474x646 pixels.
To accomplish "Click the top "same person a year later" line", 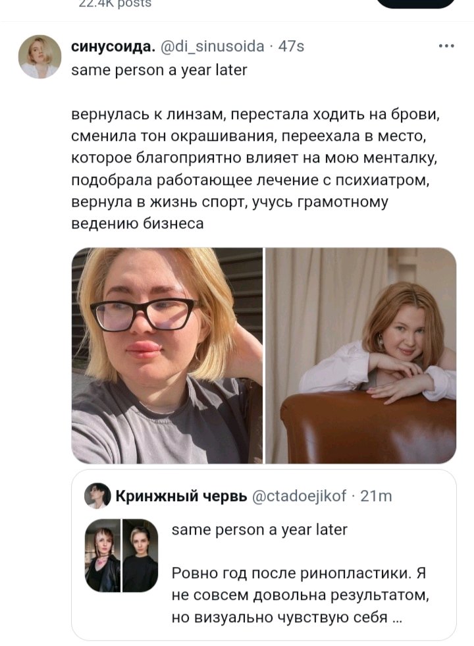I will [159, 70].
